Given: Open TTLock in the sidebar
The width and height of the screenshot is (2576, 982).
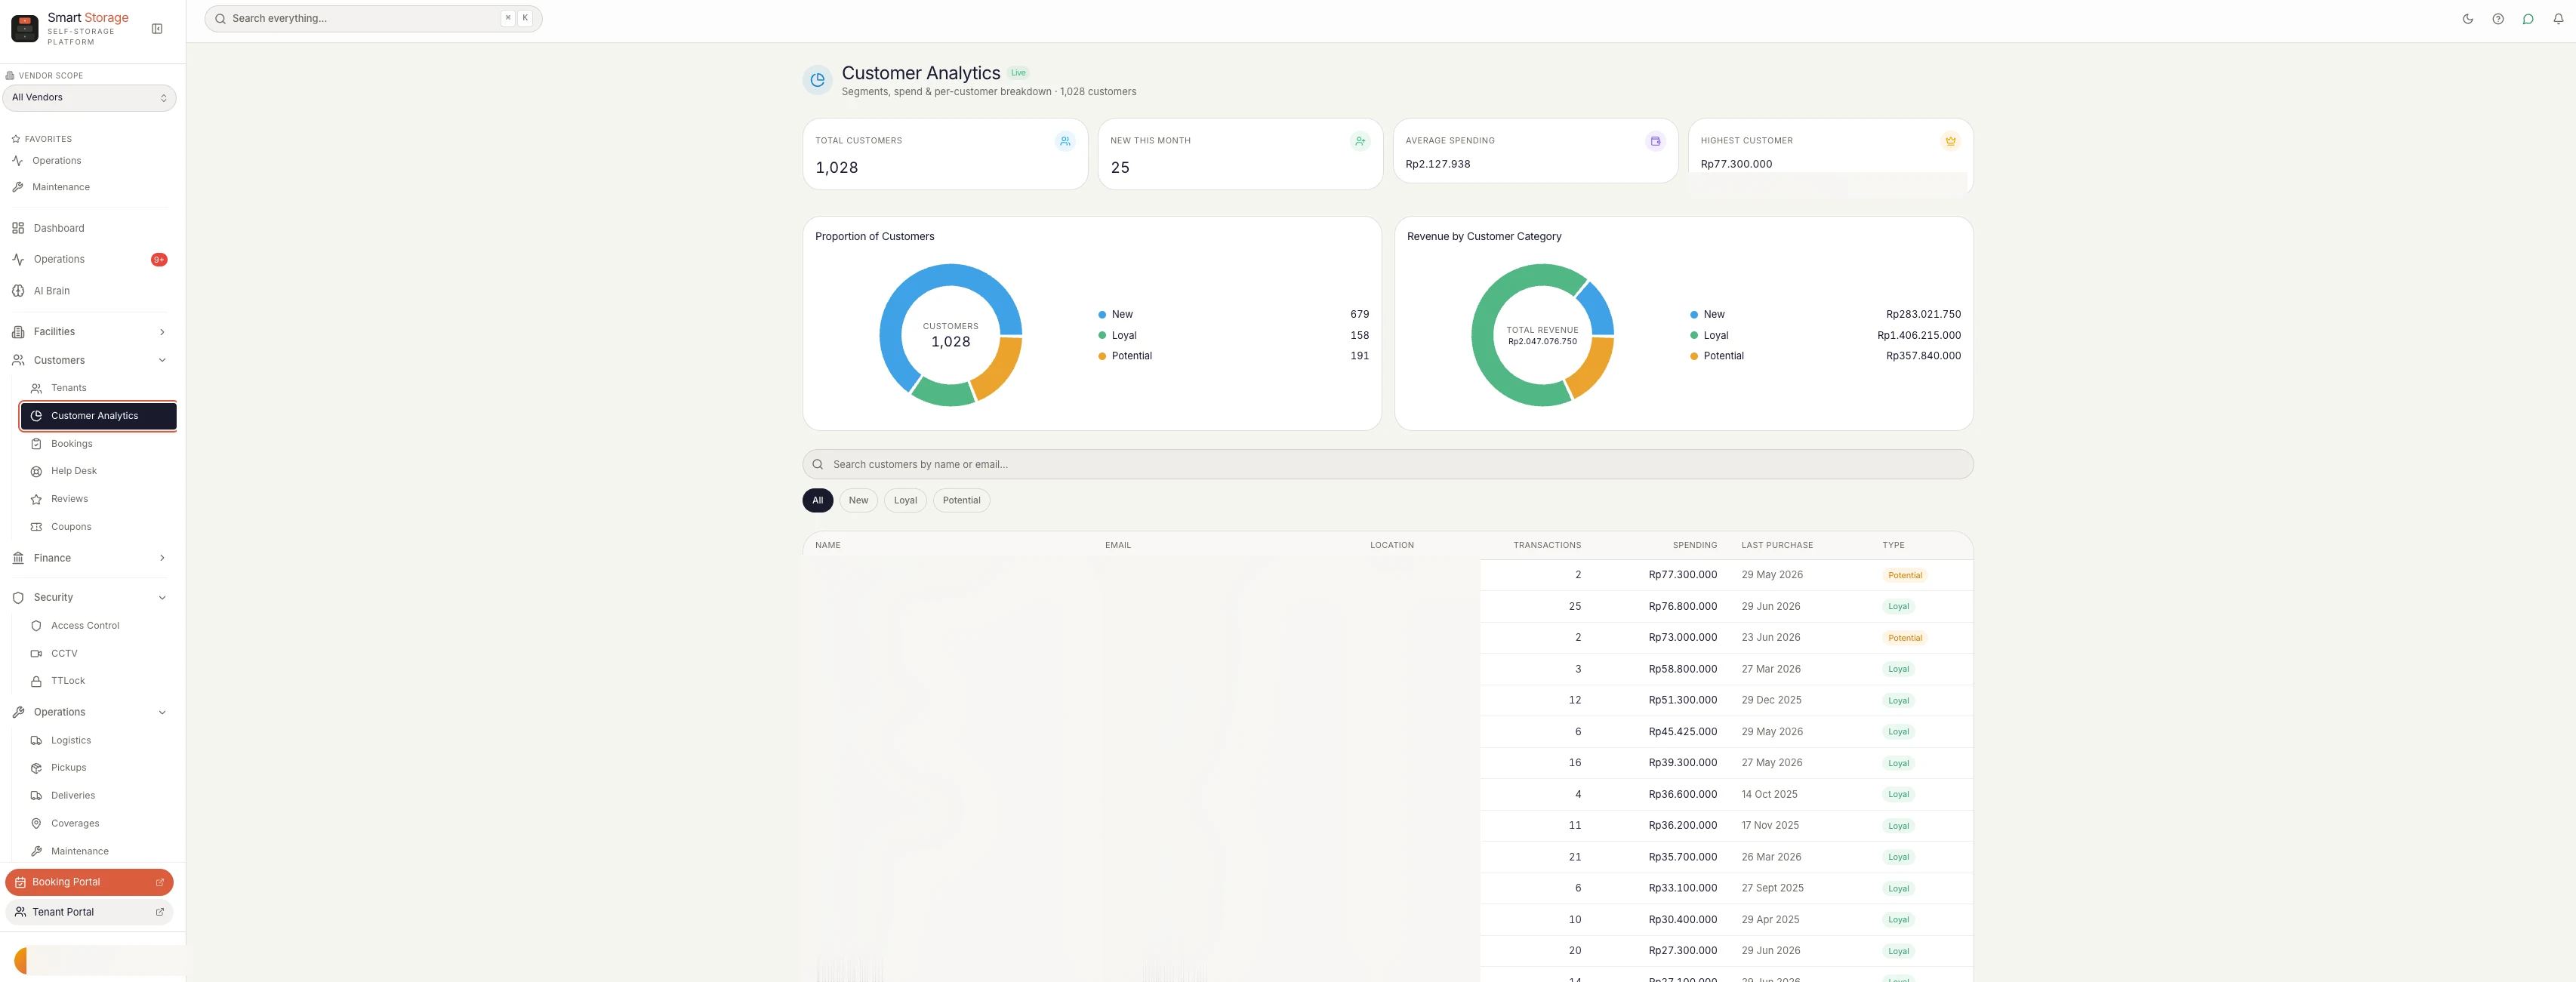Looking at the screenshot, I should click(x=98, y=681).
